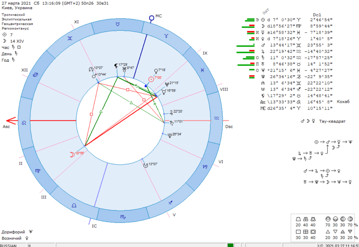Select the "Кохаб" star name
Screen dimensions: 359x247
point(343,101)
